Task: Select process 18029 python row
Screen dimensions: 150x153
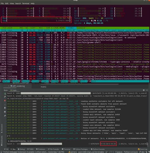Action: [x=75, y=76]
